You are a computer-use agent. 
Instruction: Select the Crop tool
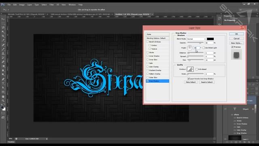3,36
